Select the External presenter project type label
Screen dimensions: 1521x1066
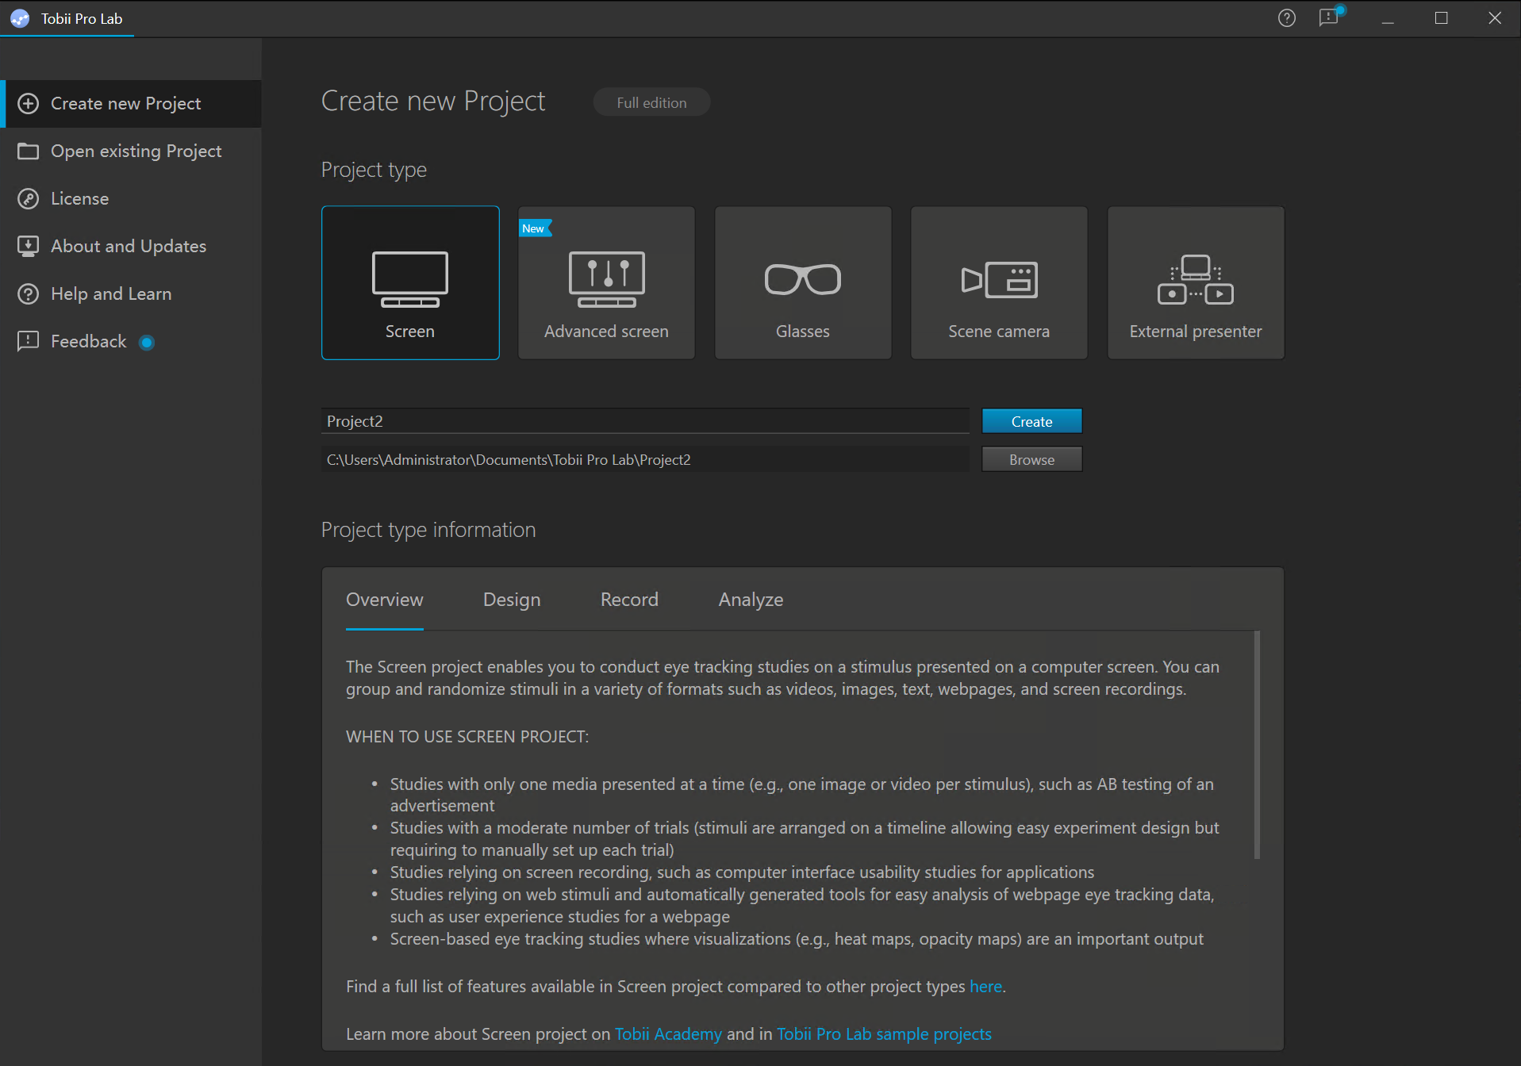coord(1196,332)
